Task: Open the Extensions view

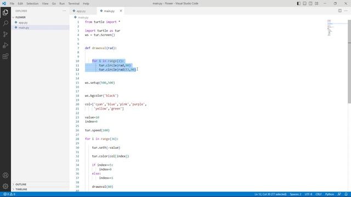Action: [x=5, y=56]
